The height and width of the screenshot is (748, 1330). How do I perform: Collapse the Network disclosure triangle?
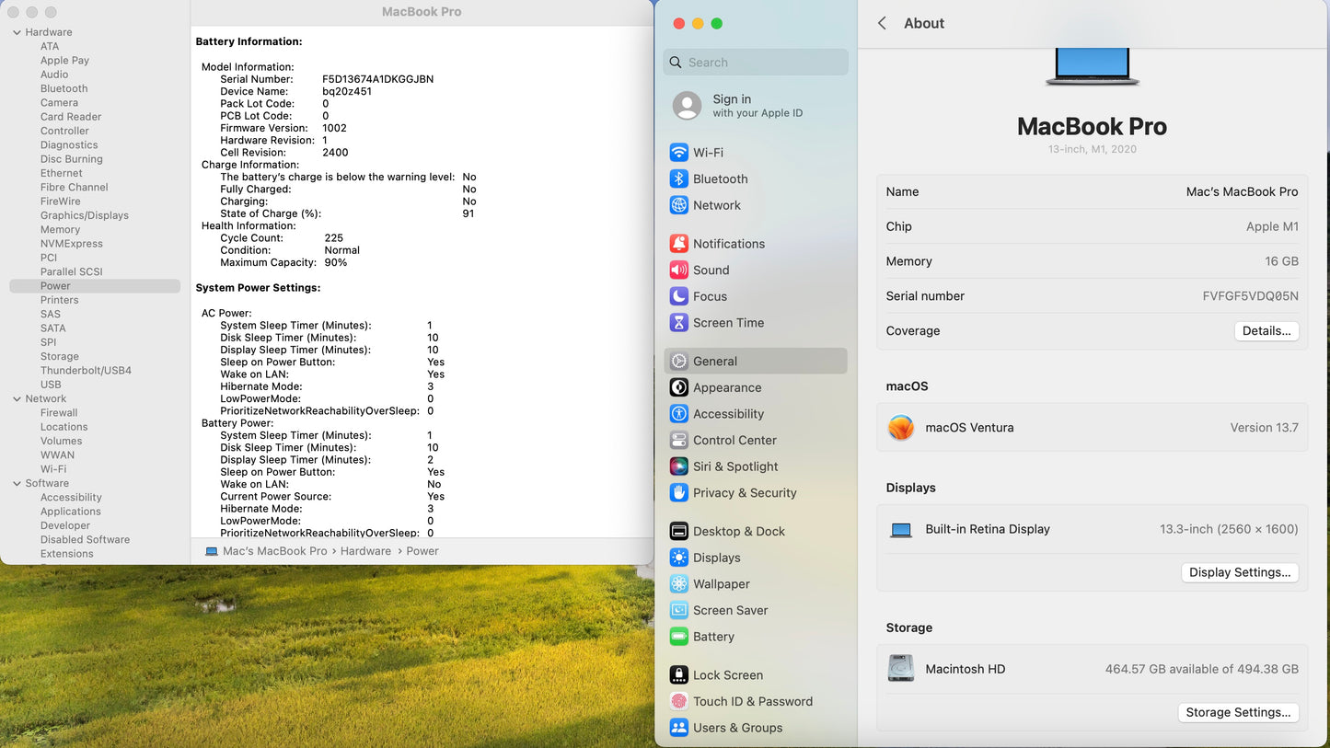pos(17,399)
